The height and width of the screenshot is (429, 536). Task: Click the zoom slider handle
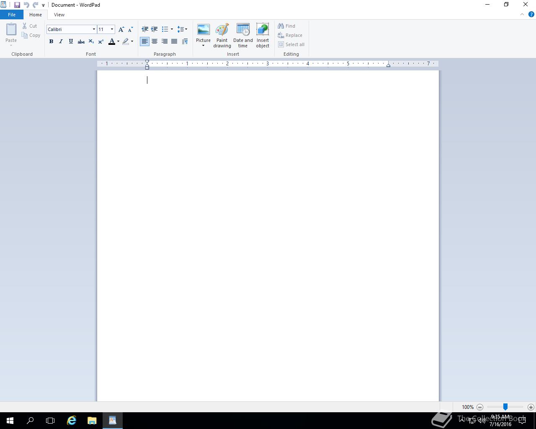click(505, 407)
